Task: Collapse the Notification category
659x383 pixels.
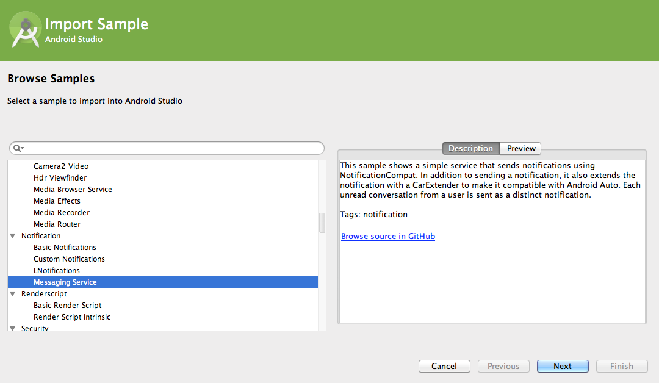Action: [13, 236]
